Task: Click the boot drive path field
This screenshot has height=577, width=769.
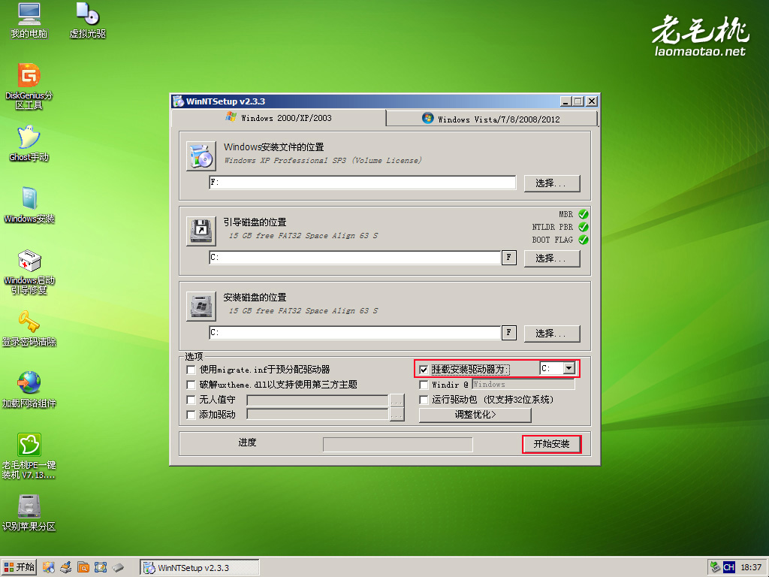Action: (355, 258)
